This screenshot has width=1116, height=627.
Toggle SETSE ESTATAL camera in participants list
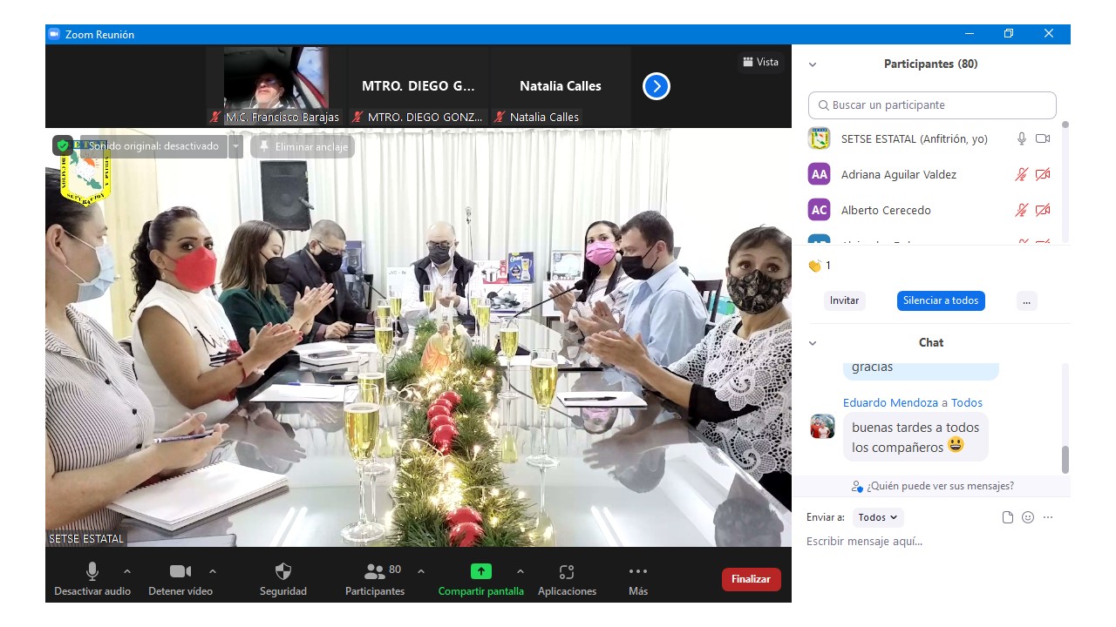tap(1043, 138)
